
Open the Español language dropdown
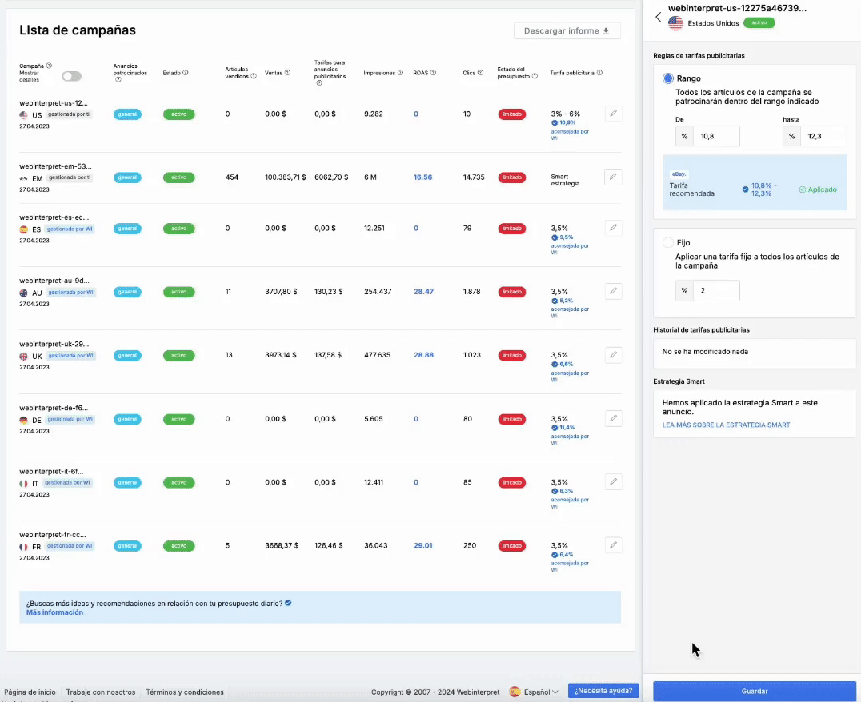tap(535, 692)
